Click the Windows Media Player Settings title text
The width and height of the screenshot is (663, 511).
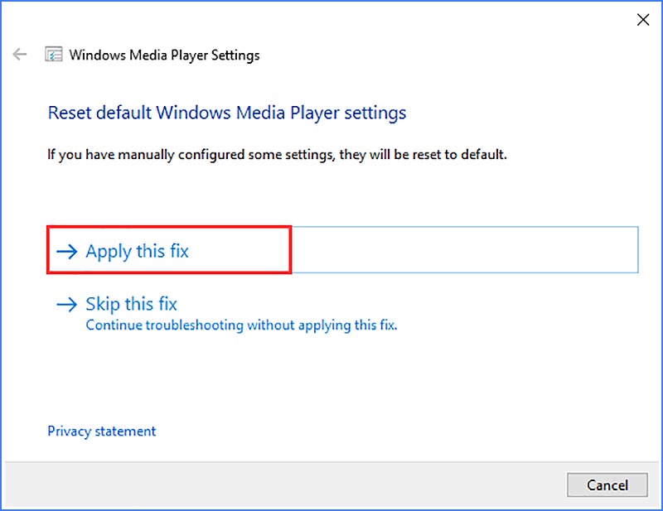pyautogui.click(x=164, y=55)
